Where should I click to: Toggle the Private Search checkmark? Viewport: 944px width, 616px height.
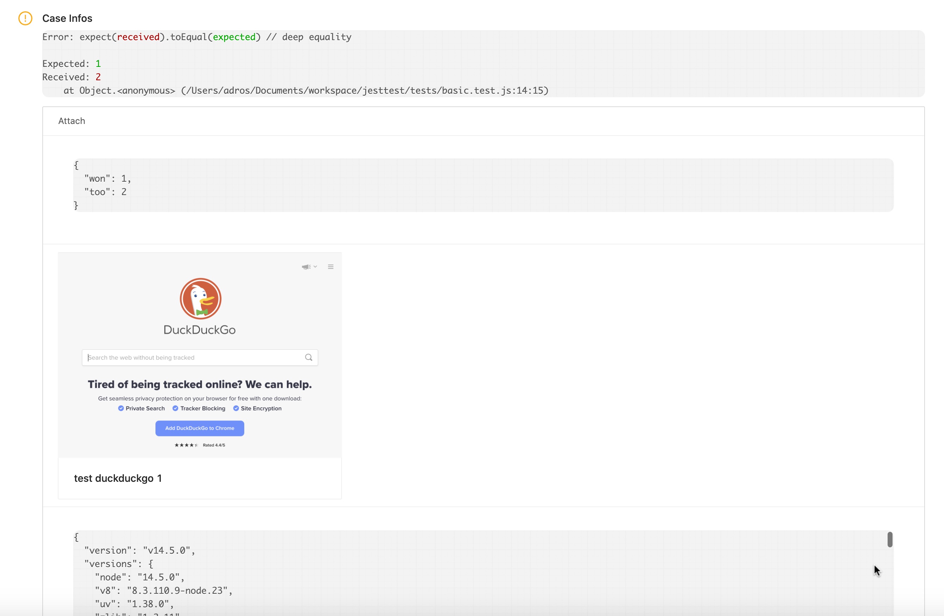pyautogui.click(x=121, y=408)
